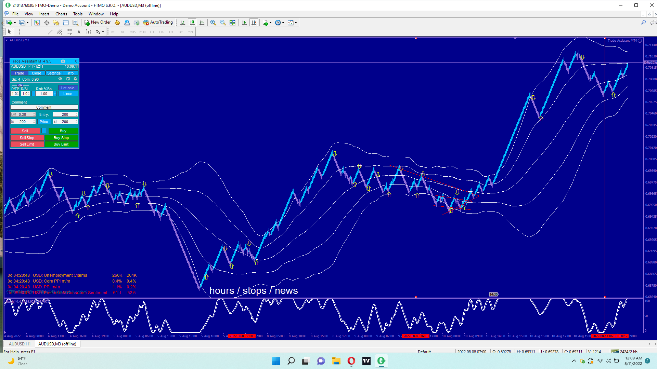Expand the Periodicity clock dropdown arrow

coord(283,23)
